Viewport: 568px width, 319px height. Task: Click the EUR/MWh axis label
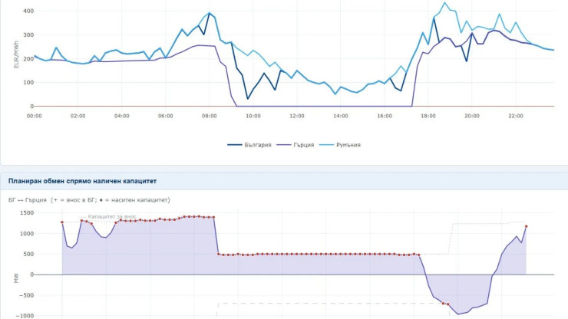tap(16, 54)
